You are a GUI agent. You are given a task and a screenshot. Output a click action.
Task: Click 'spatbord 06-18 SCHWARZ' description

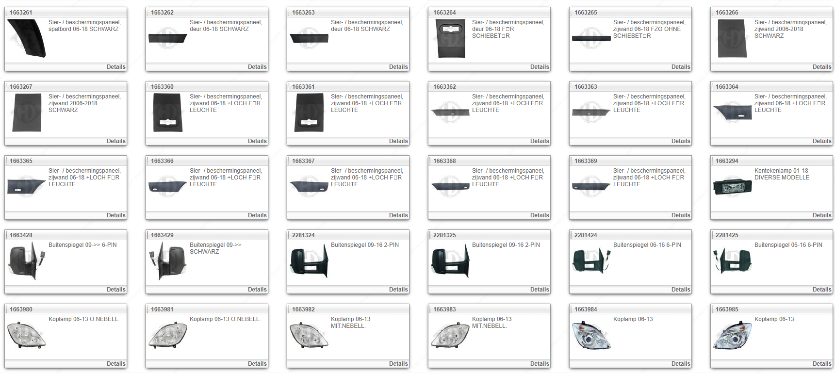click(83, 29)
